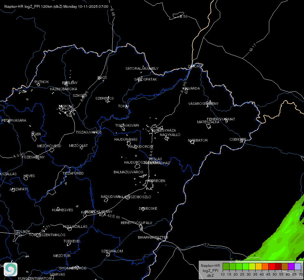Click the PUTNOK city label
304x280 pixels.
click(x=42, y=82)
